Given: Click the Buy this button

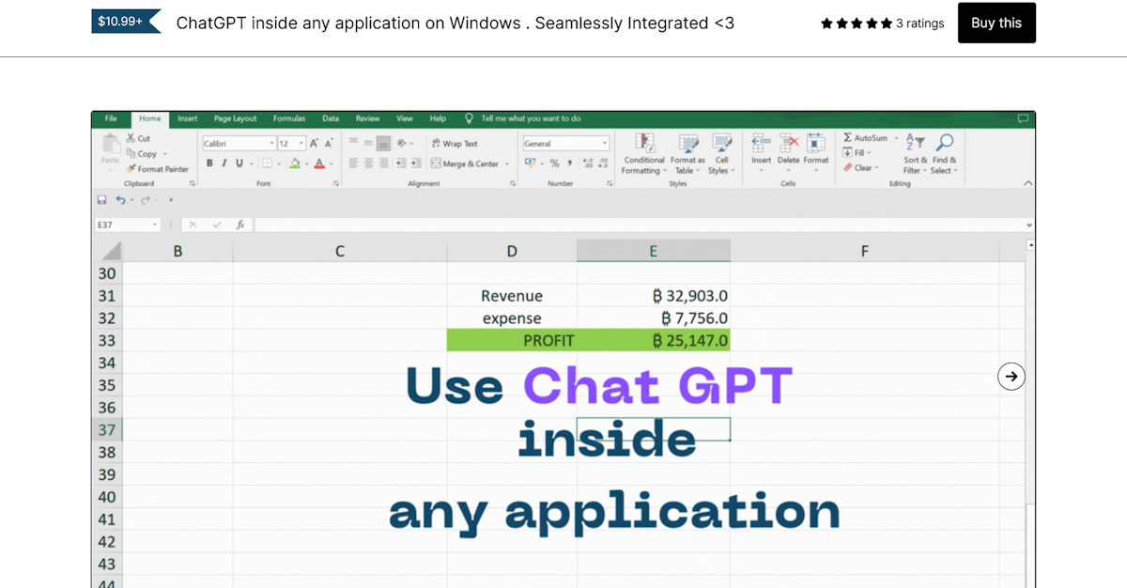Looking at the screenshot, I should pyautogui.click(x=996, y=23).
